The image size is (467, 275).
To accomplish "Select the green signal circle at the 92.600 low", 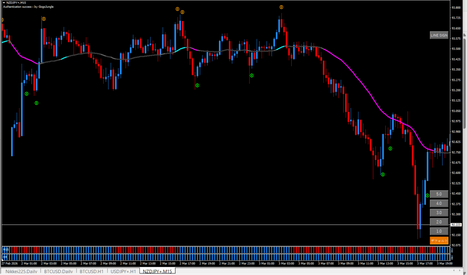I will point(383,174).
